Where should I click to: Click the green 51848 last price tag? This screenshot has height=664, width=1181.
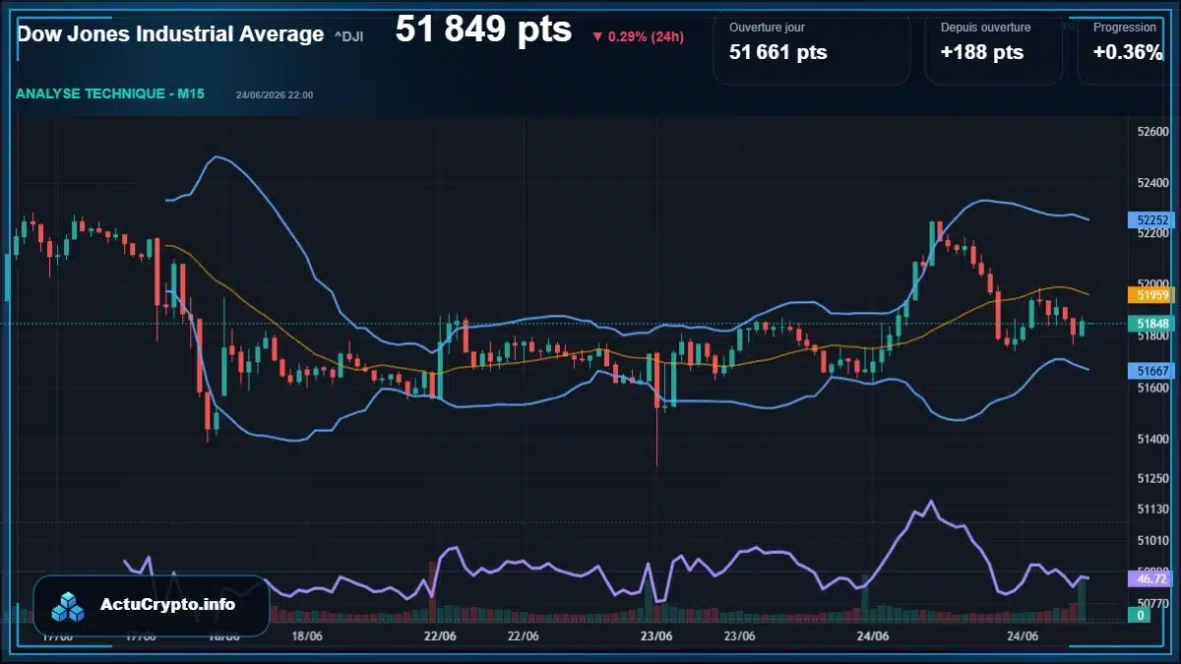click(1151, 323)
